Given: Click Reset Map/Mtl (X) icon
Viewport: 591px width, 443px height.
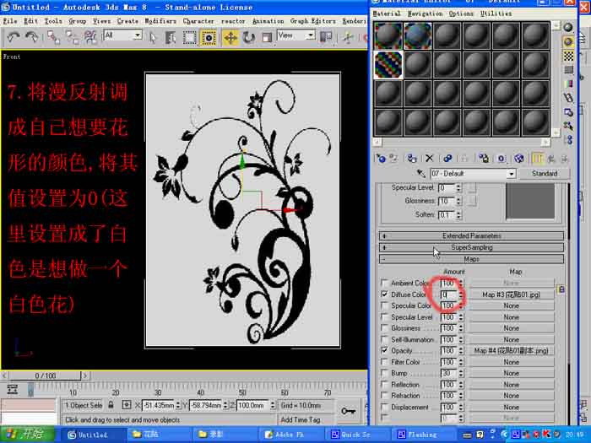Looking at the screenshot, I should click(x=429, y=159).
